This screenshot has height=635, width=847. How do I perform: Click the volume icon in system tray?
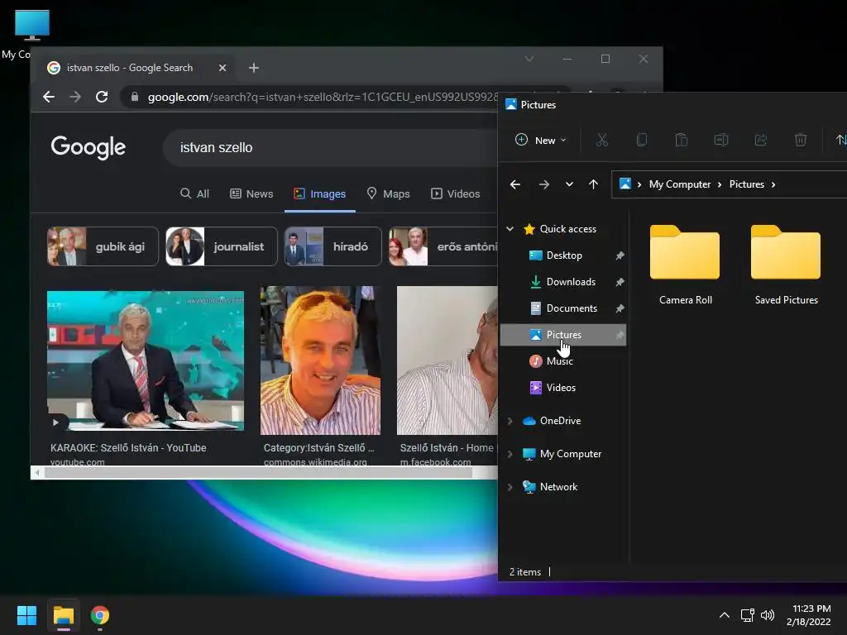point(767,615)
